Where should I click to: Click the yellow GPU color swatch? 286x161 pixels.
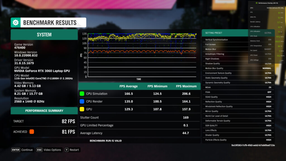point(82,109)
